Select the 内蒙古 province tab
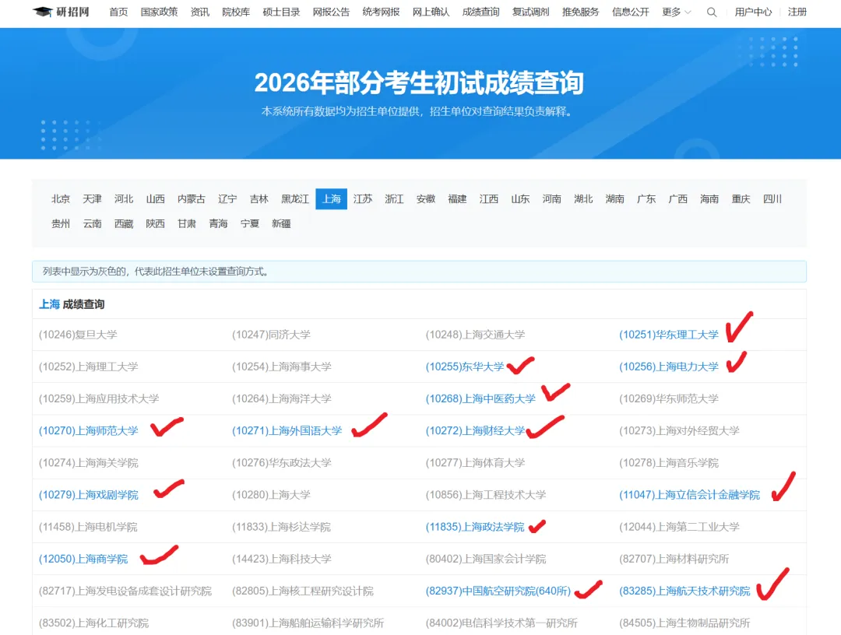841x635 pixels. click(x=192, y=198)
